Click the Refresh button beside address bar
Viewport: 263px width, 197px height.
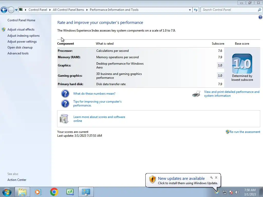195,10
